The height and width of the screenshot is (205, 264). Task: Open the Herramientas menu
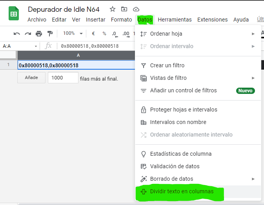[175, 20]
